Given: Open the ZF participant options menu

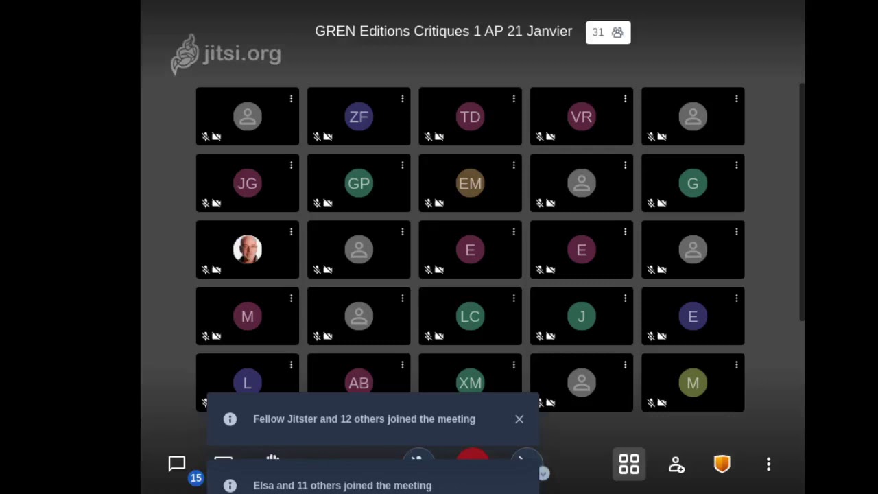Looking at the screenshot, I should click(x=402, y=99).
